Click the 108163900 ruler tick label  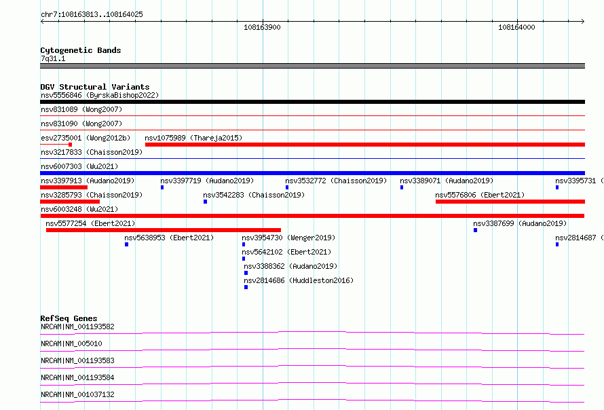[x=263, y=27]
